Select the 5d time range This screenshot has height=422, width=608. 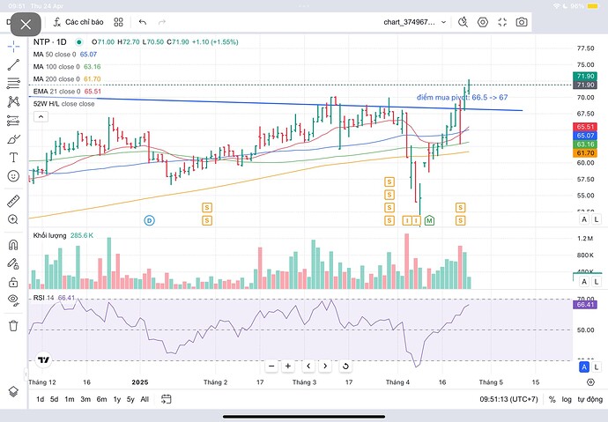pyautogui.click(x=55, y=399)
